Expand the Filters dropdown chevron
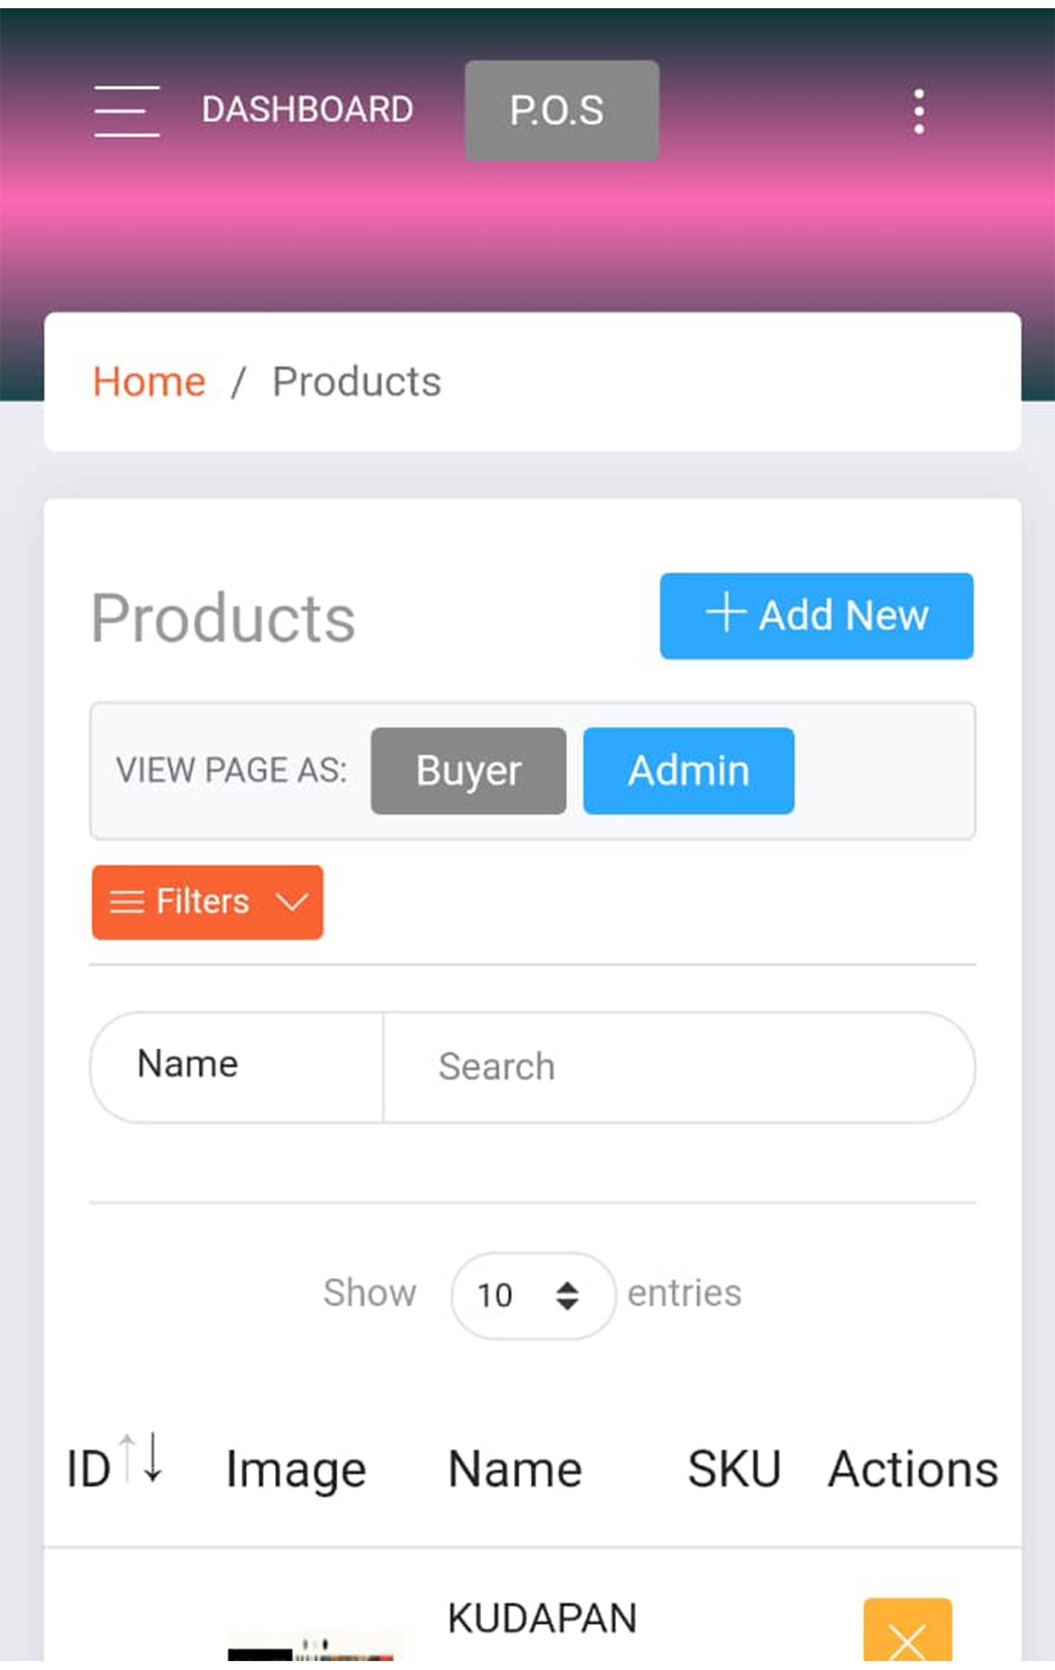This screenshot has height=1670, width=1055. pos(291,902)
